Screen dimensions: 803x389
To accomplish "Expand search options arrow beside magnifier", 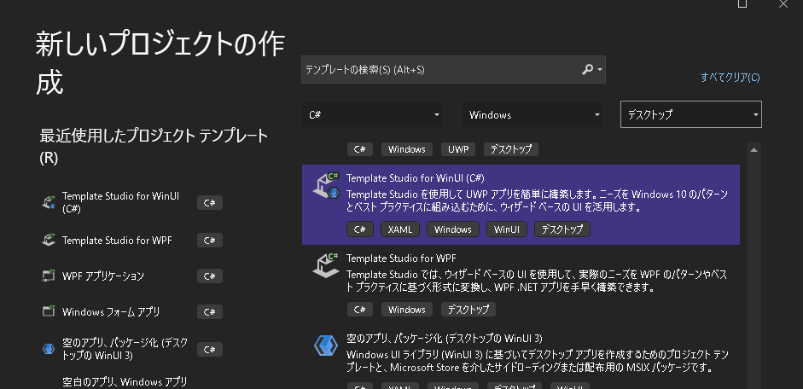I will tap(599, 70).
